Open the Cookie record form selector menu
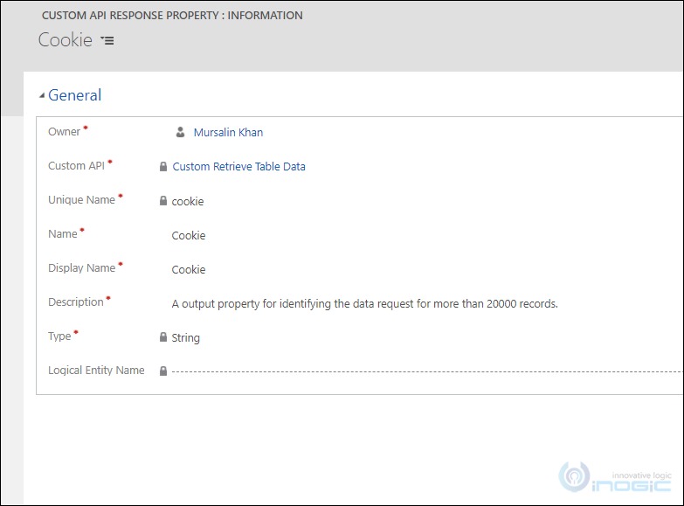 [107, 40]
